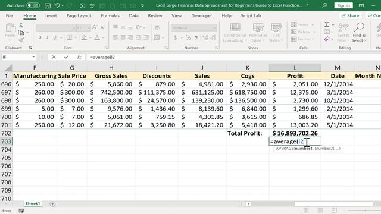Click the Percent Style icon

tap(188, 37)
